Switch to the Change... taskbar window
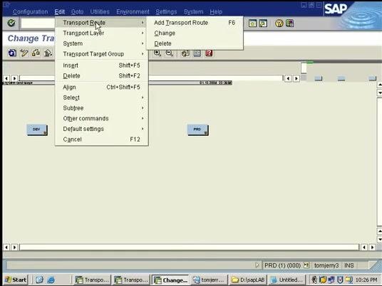This screenshot has height=286, width=382. [x=171, y=280]
